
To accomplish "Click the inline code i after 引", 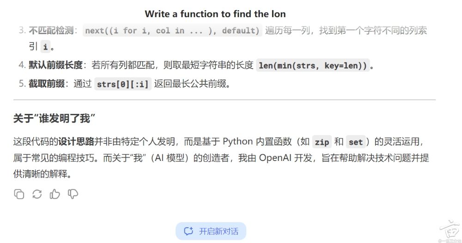I will point(45,47).
